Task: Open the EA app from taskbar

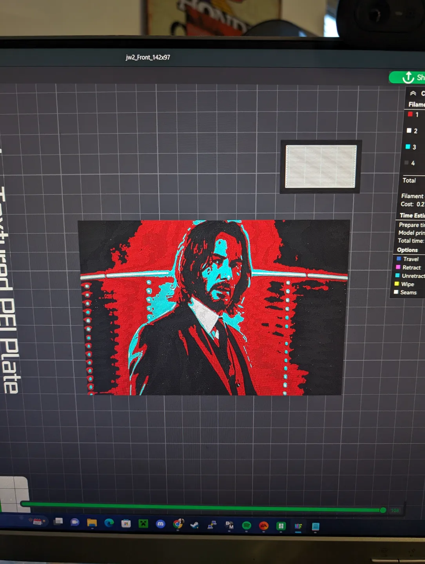Action: pyautogui.click(x=263, y=526)
